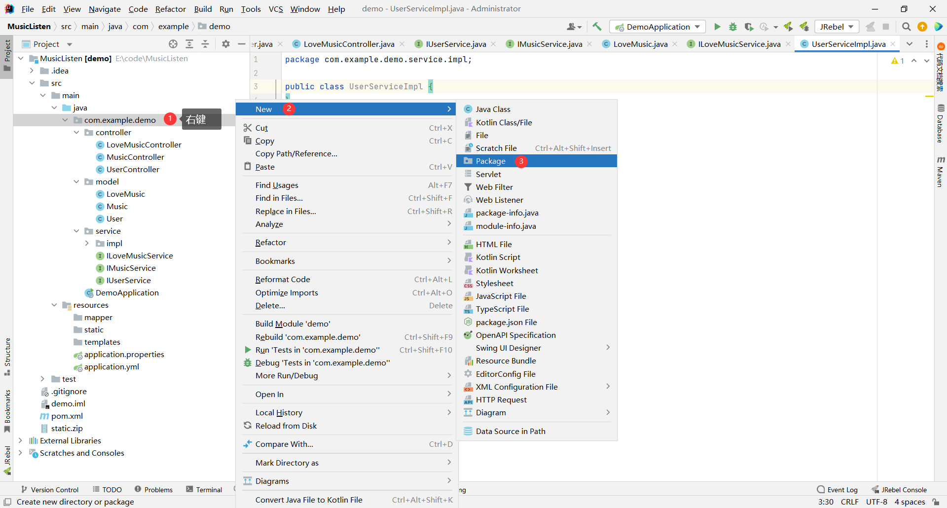Viewport: 947px width, 508px height.
Task: Select application.yml in the project tree
Action: click(x=111, y=366)
